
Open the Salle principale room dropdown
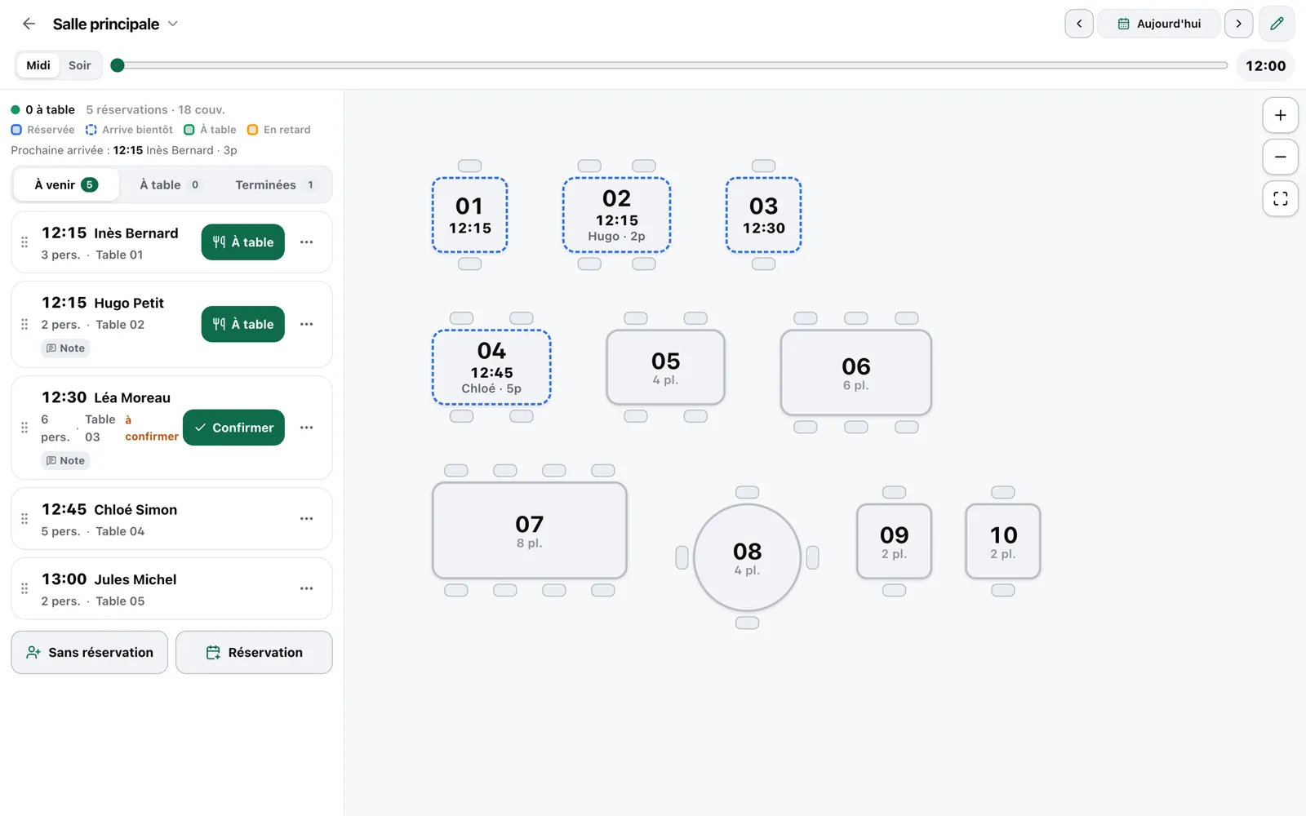(115, 24)
